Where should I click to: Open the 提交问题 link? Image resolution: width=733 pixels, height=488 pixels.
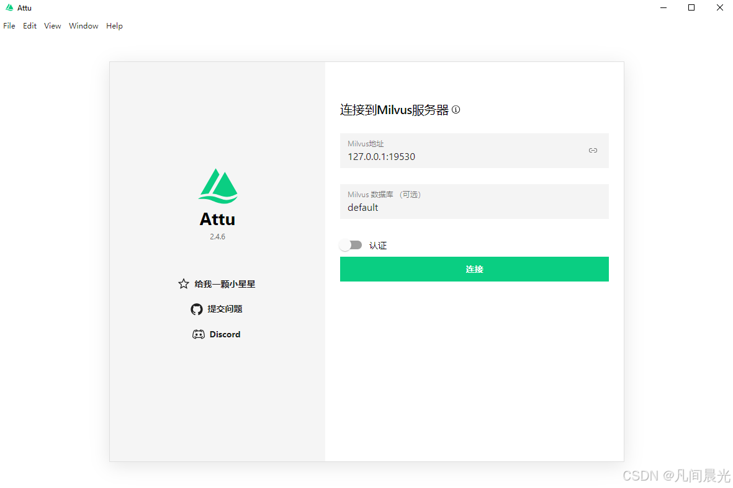pos(225,309)
